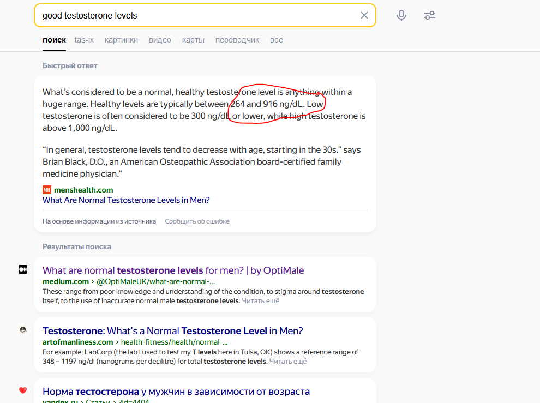
Task: Go to the карты tab
Action: click(x=193, y=40)
